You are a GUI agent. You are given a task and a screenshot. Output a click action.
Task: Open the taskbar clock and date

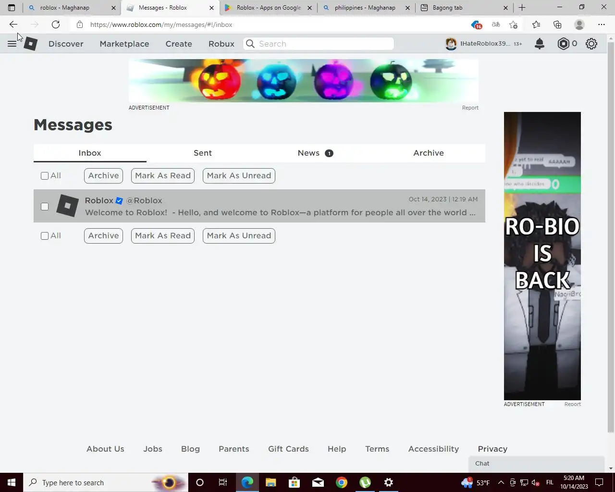(574, 482)
